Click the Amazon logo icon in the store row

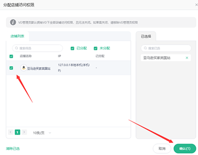coord(23,68)
